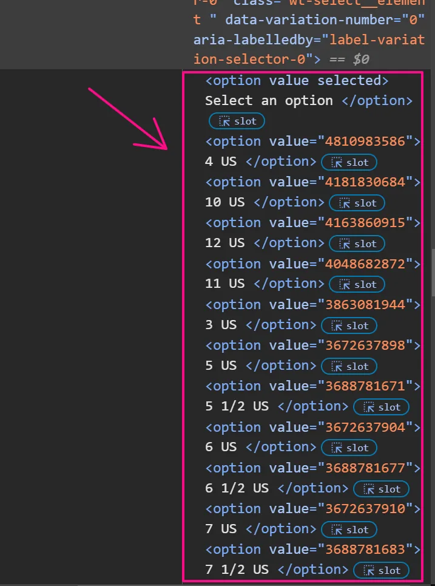Image resolution: width=435 pixels, height=586 pixels.
Task: Click the slot badge after Select an option
Action: [237, 121]
